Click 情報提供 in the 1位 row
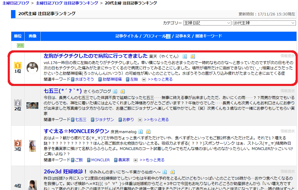Image resolution: width=298 pixels, height=190 pixels. (x=288, y=56)
